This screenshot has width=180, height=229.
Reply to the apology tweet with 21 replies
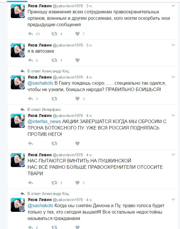tap(30, 34)
